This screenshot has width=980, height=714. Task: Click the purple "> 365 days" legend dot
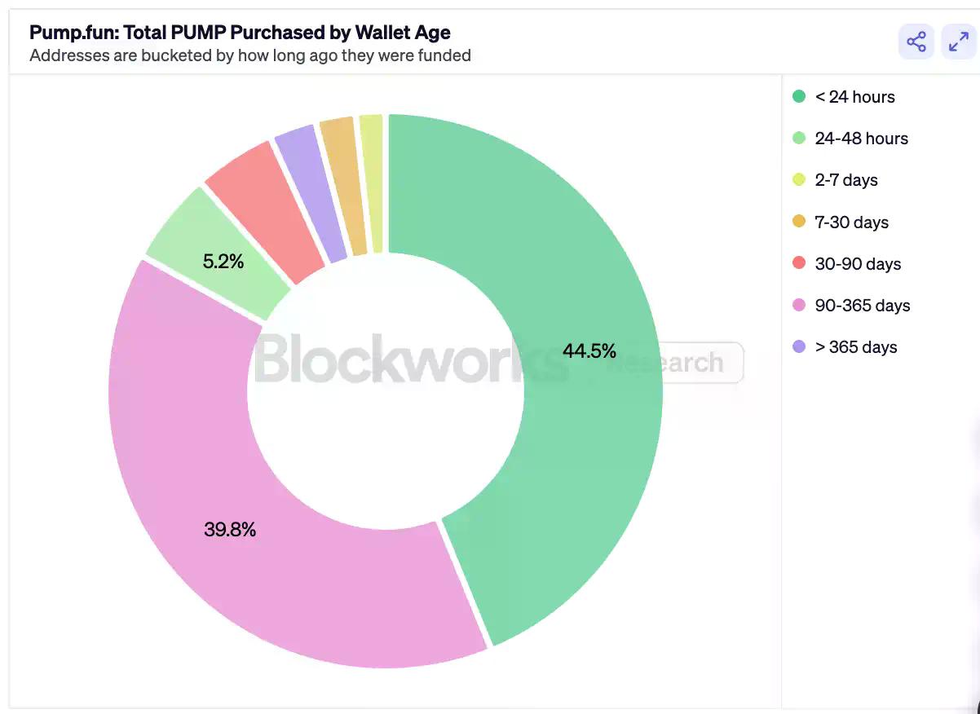(800, 346)
